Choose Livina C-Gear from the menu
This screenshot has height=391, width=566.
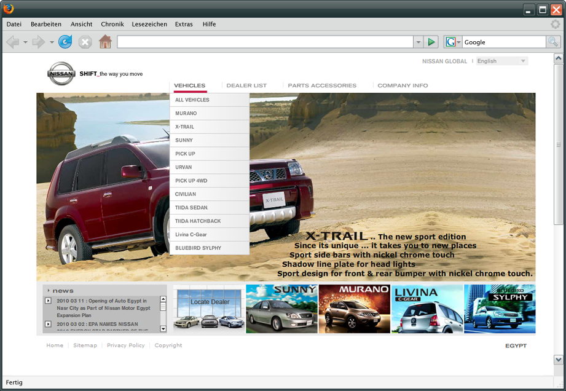(210, 235)
